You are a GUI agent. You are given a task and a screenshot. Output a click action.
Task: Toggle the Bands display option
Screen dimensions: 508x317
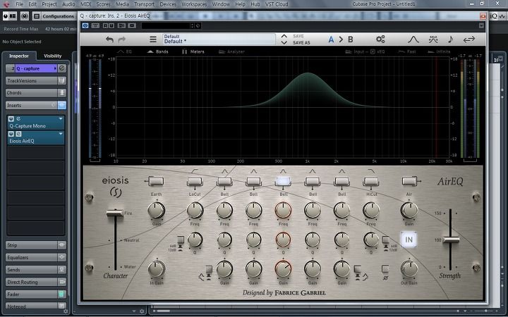click(158, 51)
